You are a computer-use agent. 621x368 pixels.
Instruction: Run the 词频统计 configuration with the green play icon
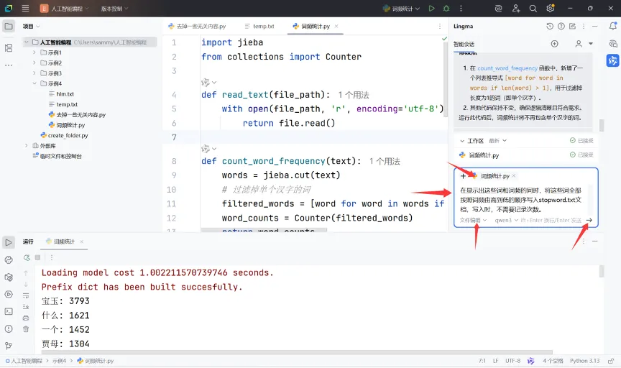pyautogui.click(x=432, y=9)
